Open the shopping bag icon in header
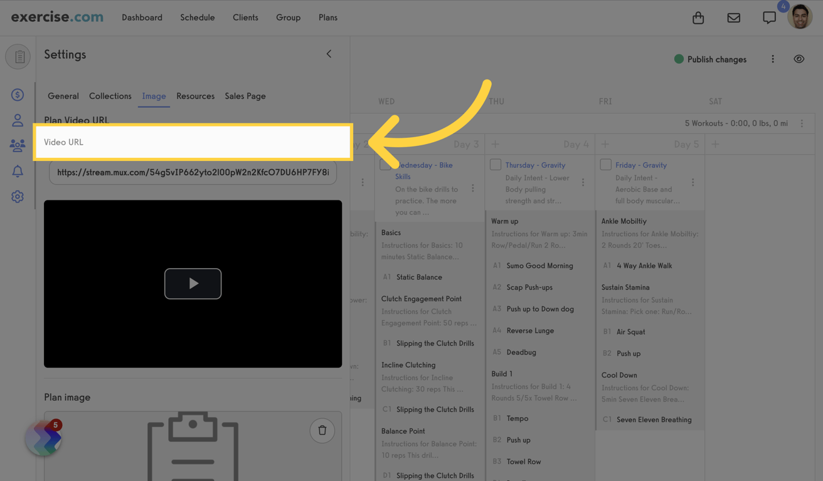This screenshot has height=481, width=823. point(698,18)
